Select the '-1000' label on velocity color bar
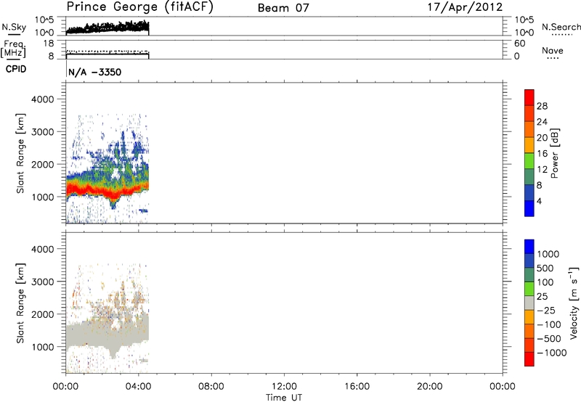This screenshot has height=402, width=581. (x=551, y=353)
